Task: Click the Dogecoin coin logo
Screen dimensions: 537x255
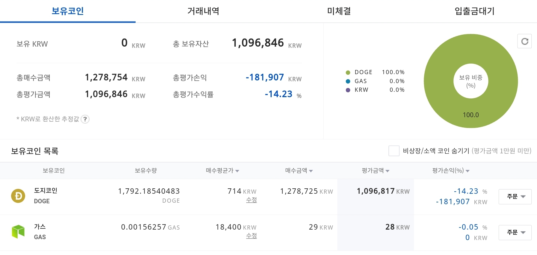Action: point(18,196)
